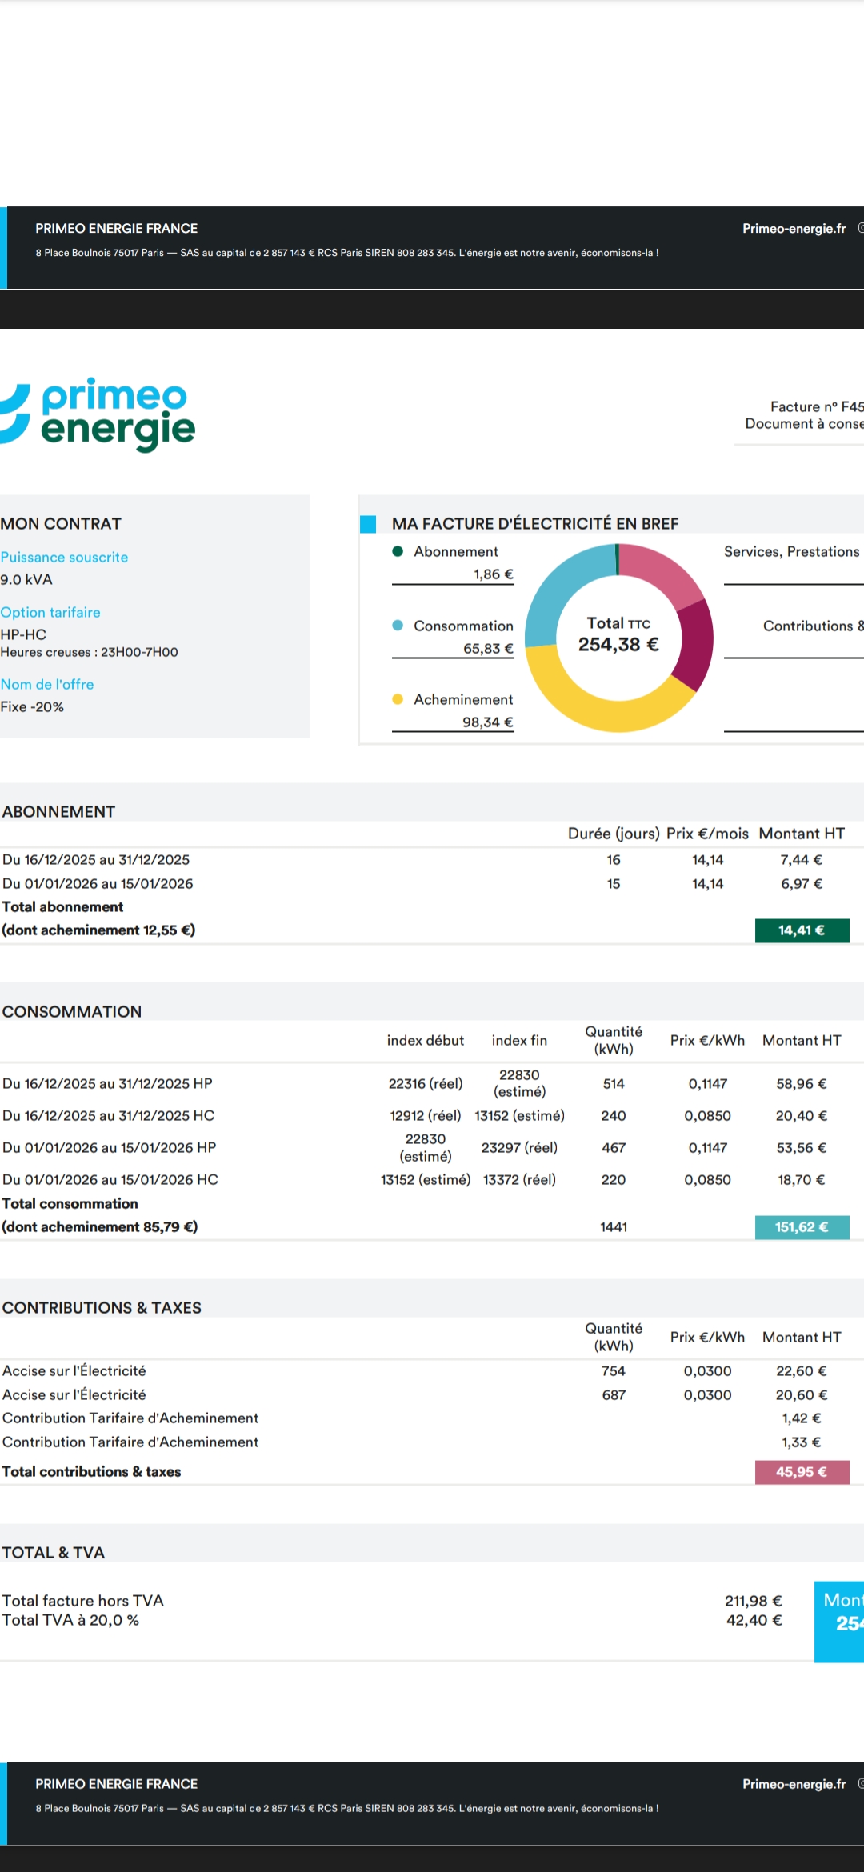864x1872 pixels.
Task: Select the 'Fixe -20%' offer name
Action: pos(32,707)
